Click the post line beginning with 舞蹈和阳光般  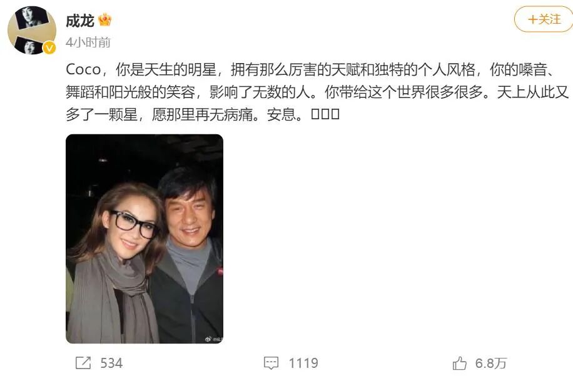317,92
